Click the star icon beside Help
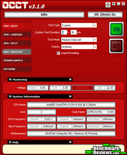 (10, 142)
